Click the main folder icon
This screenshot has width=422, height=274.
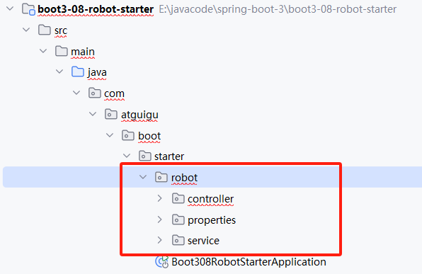coord(62,51)
